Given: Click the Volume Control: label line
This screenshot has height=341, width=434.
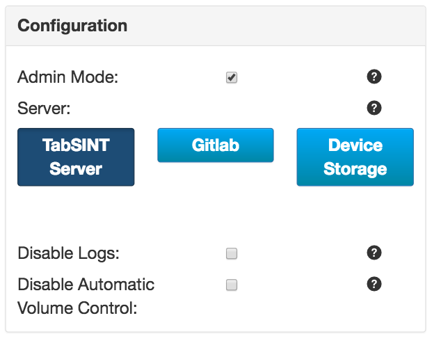Looking at the screenshot, I should point(77,308).
